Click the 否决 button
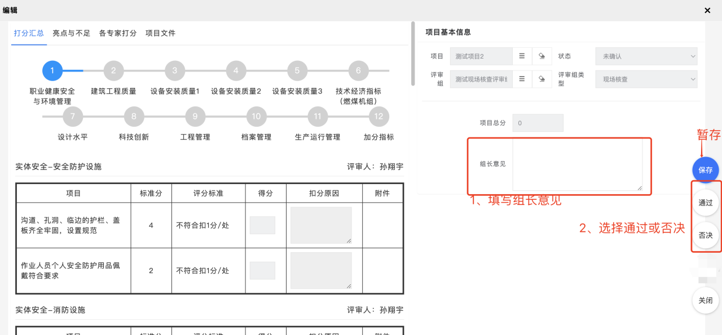This screenshot has width=722, height=335. (x=706, y=235)
